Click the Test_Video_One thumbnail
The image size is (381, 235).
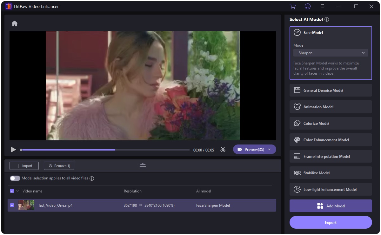(26, 205)
